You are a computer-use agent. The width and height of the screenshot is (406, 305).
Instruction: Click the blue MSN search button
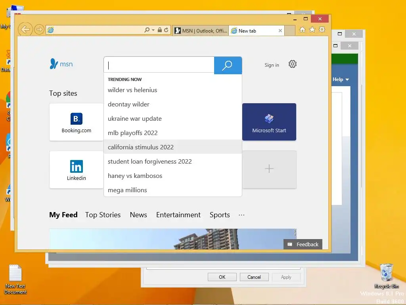tap(228, 65)
